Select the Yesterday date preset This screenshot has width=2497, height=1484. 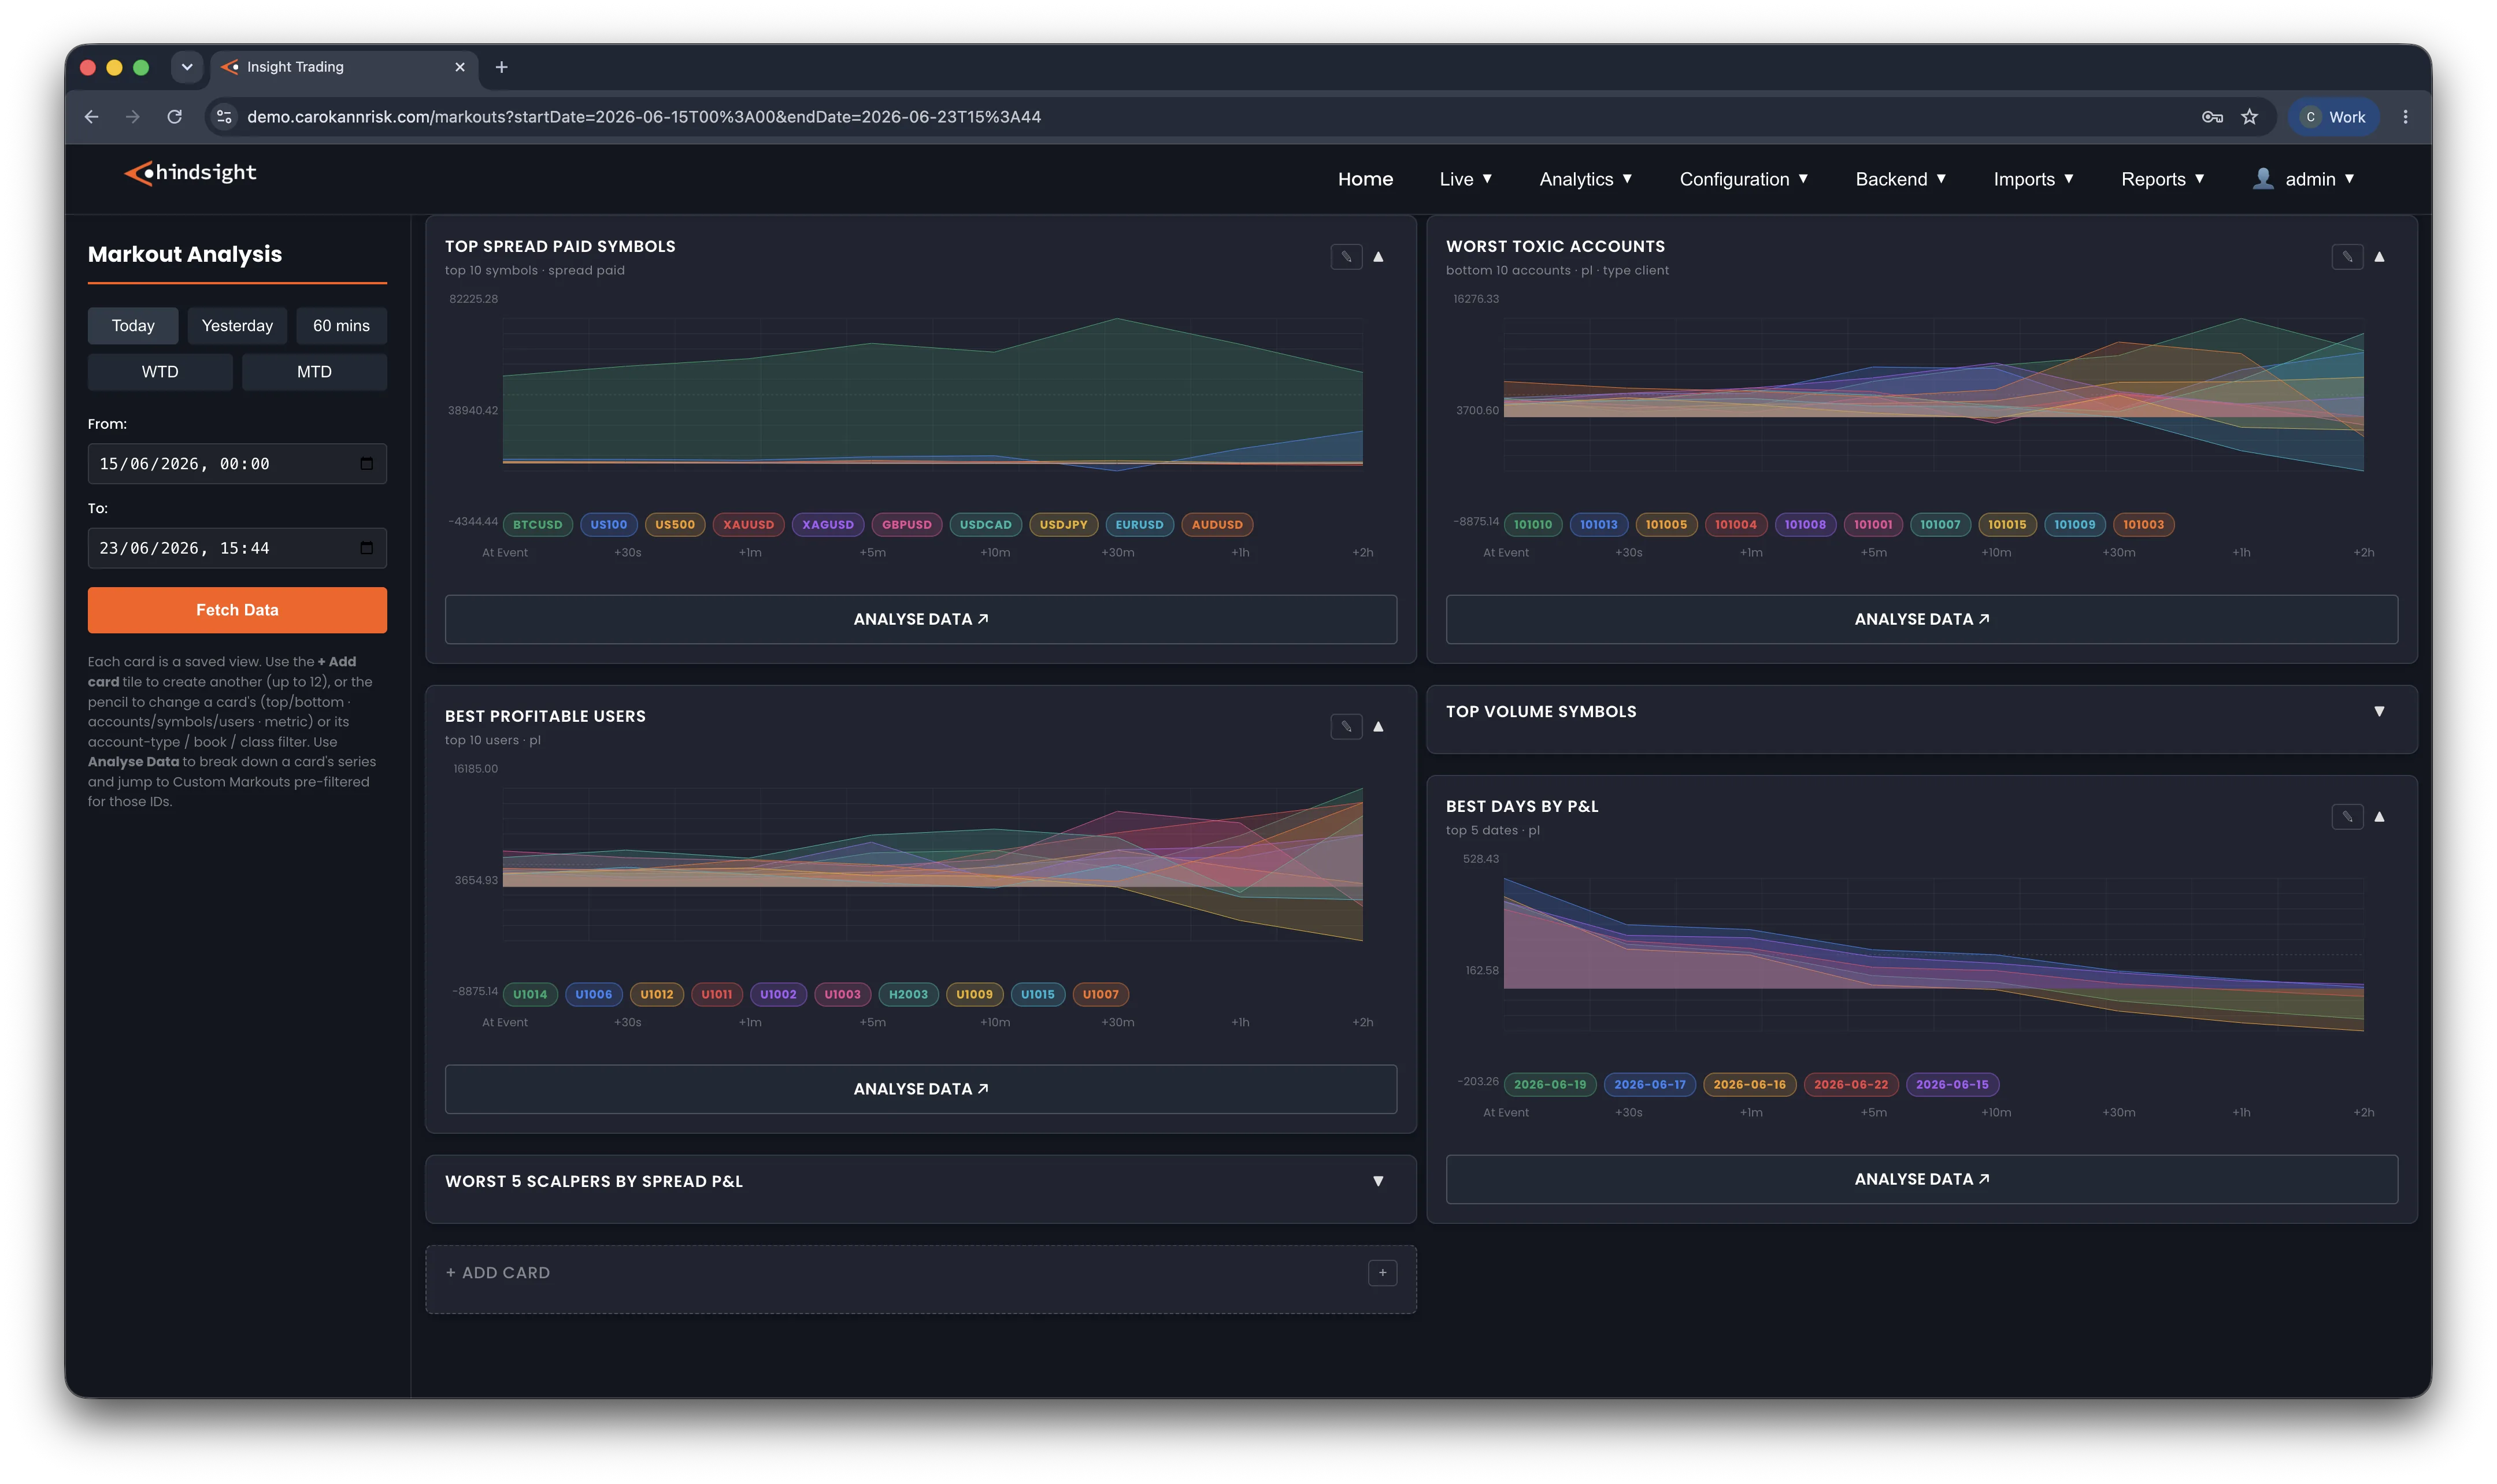click(x=237, y=326)
